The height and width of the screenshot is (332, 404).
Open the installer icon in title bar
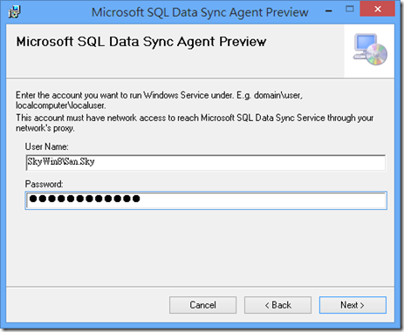15,12
